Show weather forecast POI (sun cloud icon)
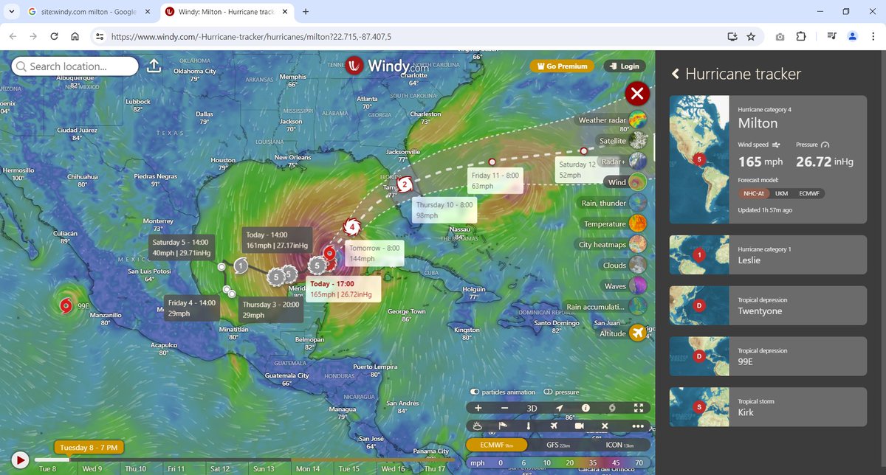 478,426
